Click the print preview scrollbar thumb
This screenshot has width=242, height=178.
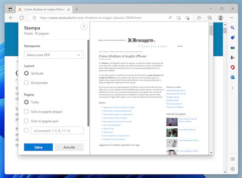(x=211, y=31)
